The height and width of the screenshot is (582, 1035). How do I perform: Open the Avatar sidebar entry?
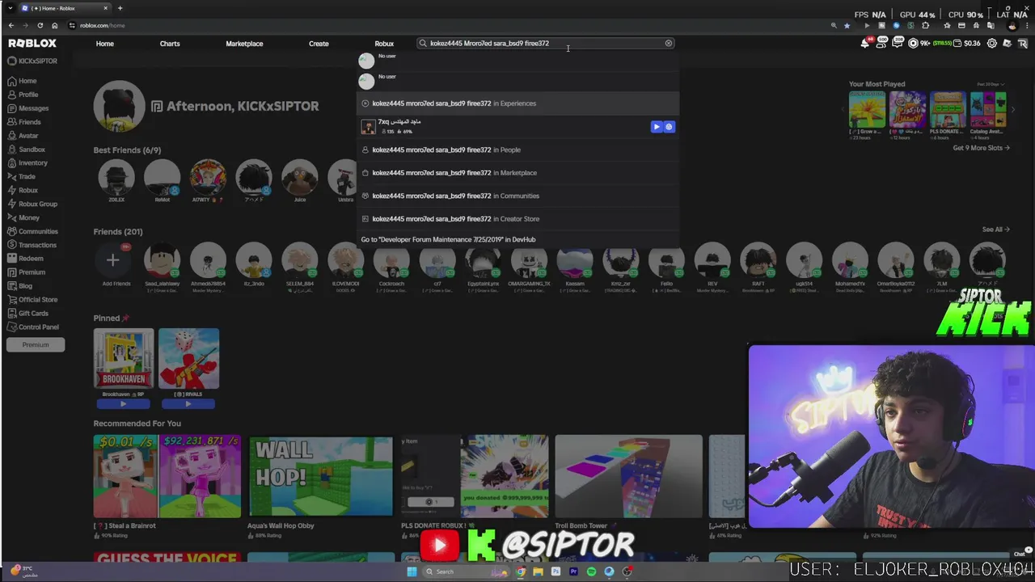point(23,136)
